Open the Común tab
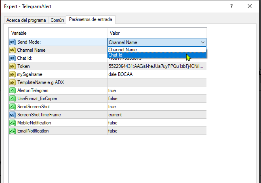Viewport: 261px width, 183px height. [x=57, y=20]
